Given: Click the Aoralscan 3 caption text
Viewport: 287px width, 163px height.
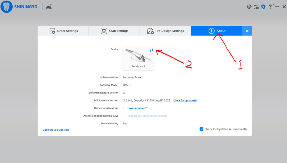Looking at the screenshot, I should coord(138,66).
